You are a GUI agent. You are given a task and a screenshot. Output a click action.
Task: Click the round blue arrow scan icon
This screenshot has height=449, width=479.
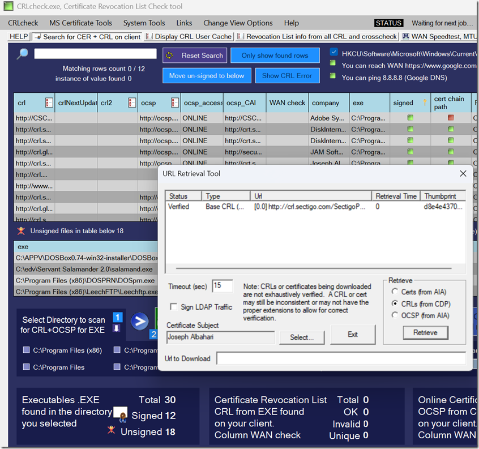point(139,322)
